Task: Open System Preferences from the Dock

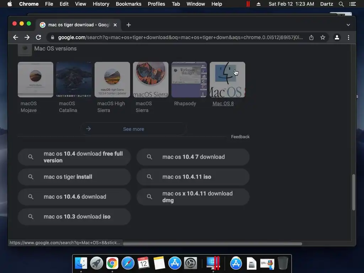Action: click(191, 263)
